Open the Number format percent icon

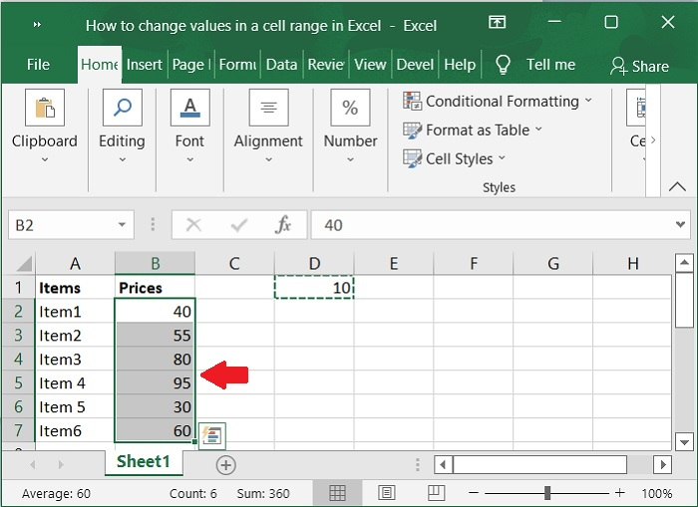(350, 109)
